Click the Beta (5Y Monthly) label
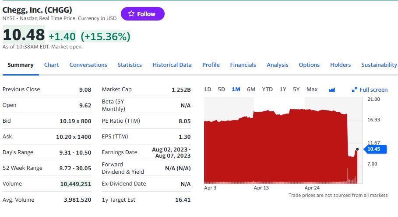This screenshot has height=217, width=398. point(113,105)
